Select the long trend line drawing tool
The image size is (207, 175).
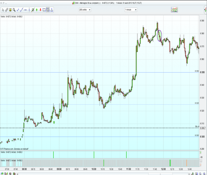click(x=22, y=10)
